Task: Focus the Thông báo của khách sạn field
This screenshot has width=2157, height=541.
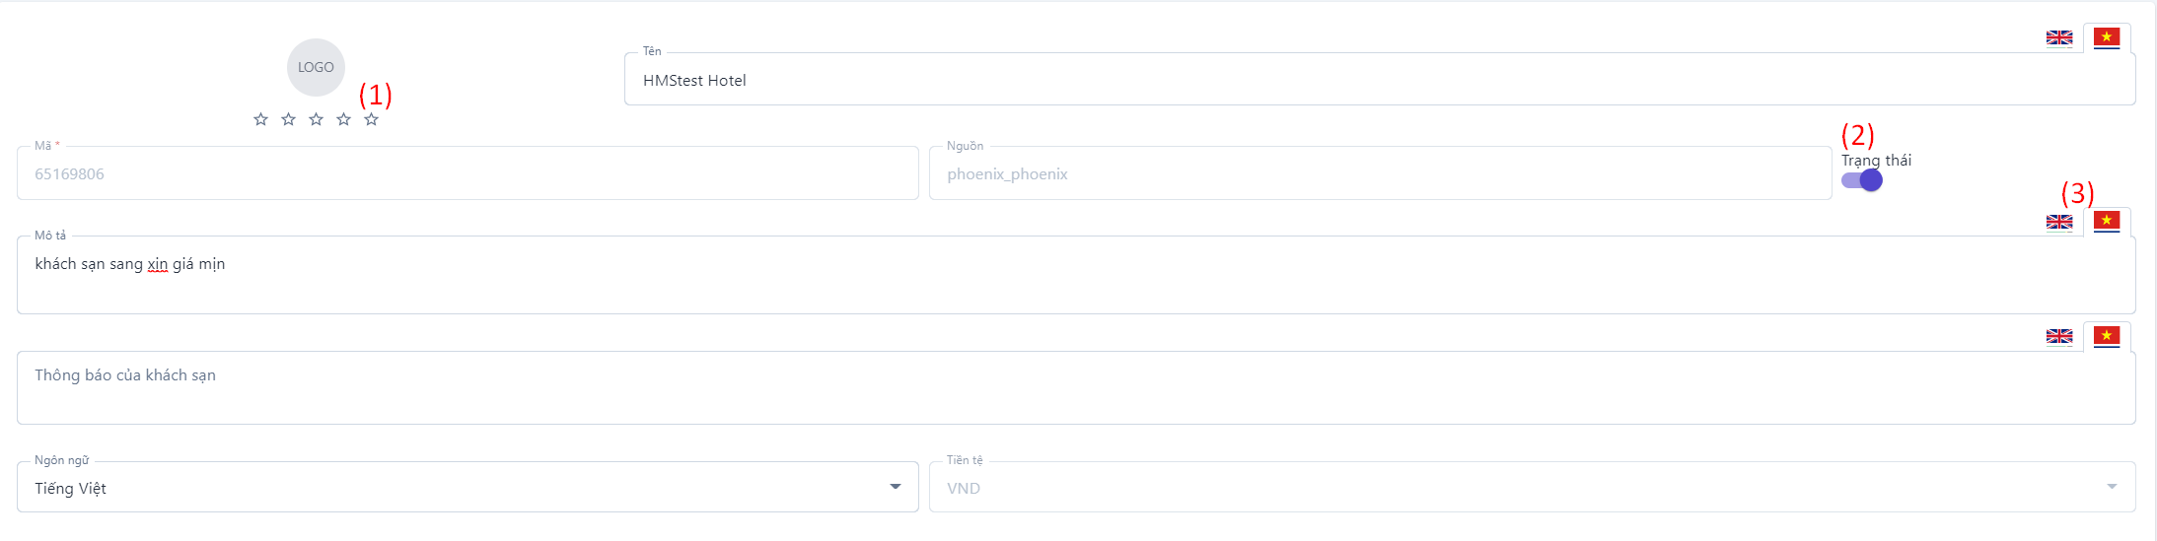Action: [x=1075, y=388]
